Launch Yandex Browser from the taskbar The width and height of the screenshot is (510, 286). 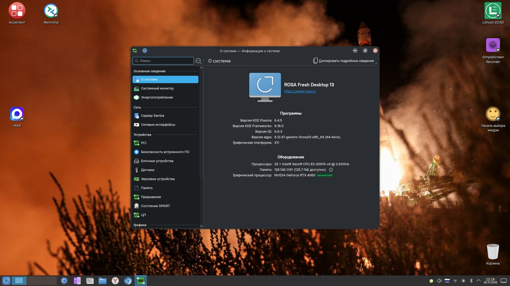[x=115, y=281]
